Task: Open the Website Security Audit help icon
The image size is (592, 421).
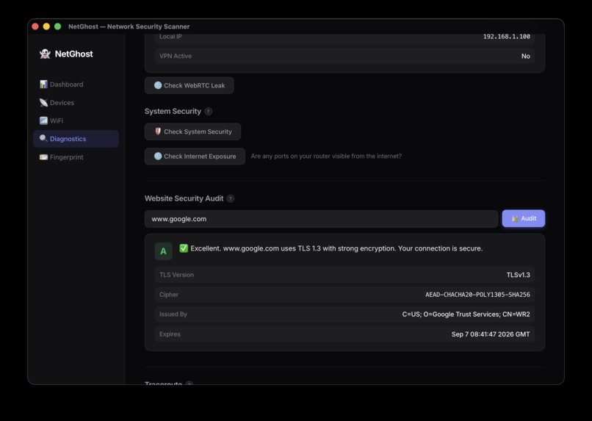Action: pos(231,198)
